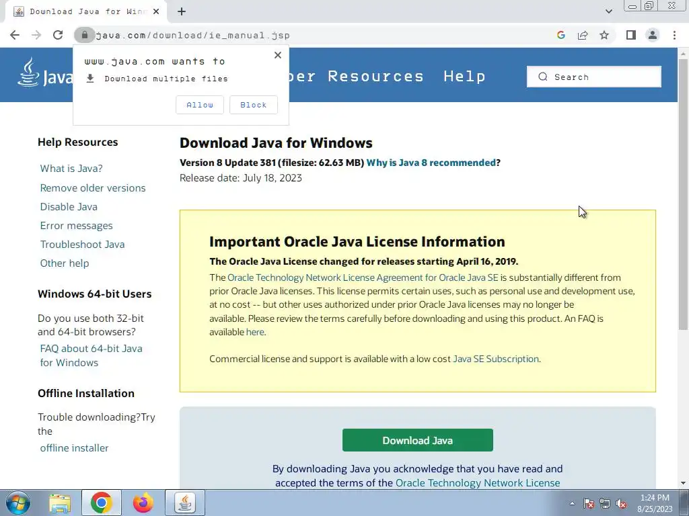Dismiss the permission popup with X

[278, 55]
